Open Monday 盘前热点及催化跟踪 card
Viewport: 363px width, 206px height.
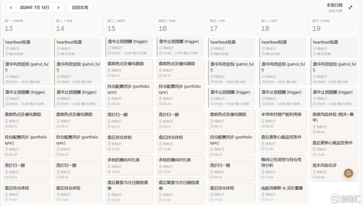pyautogui.click(x=26, y=120)
